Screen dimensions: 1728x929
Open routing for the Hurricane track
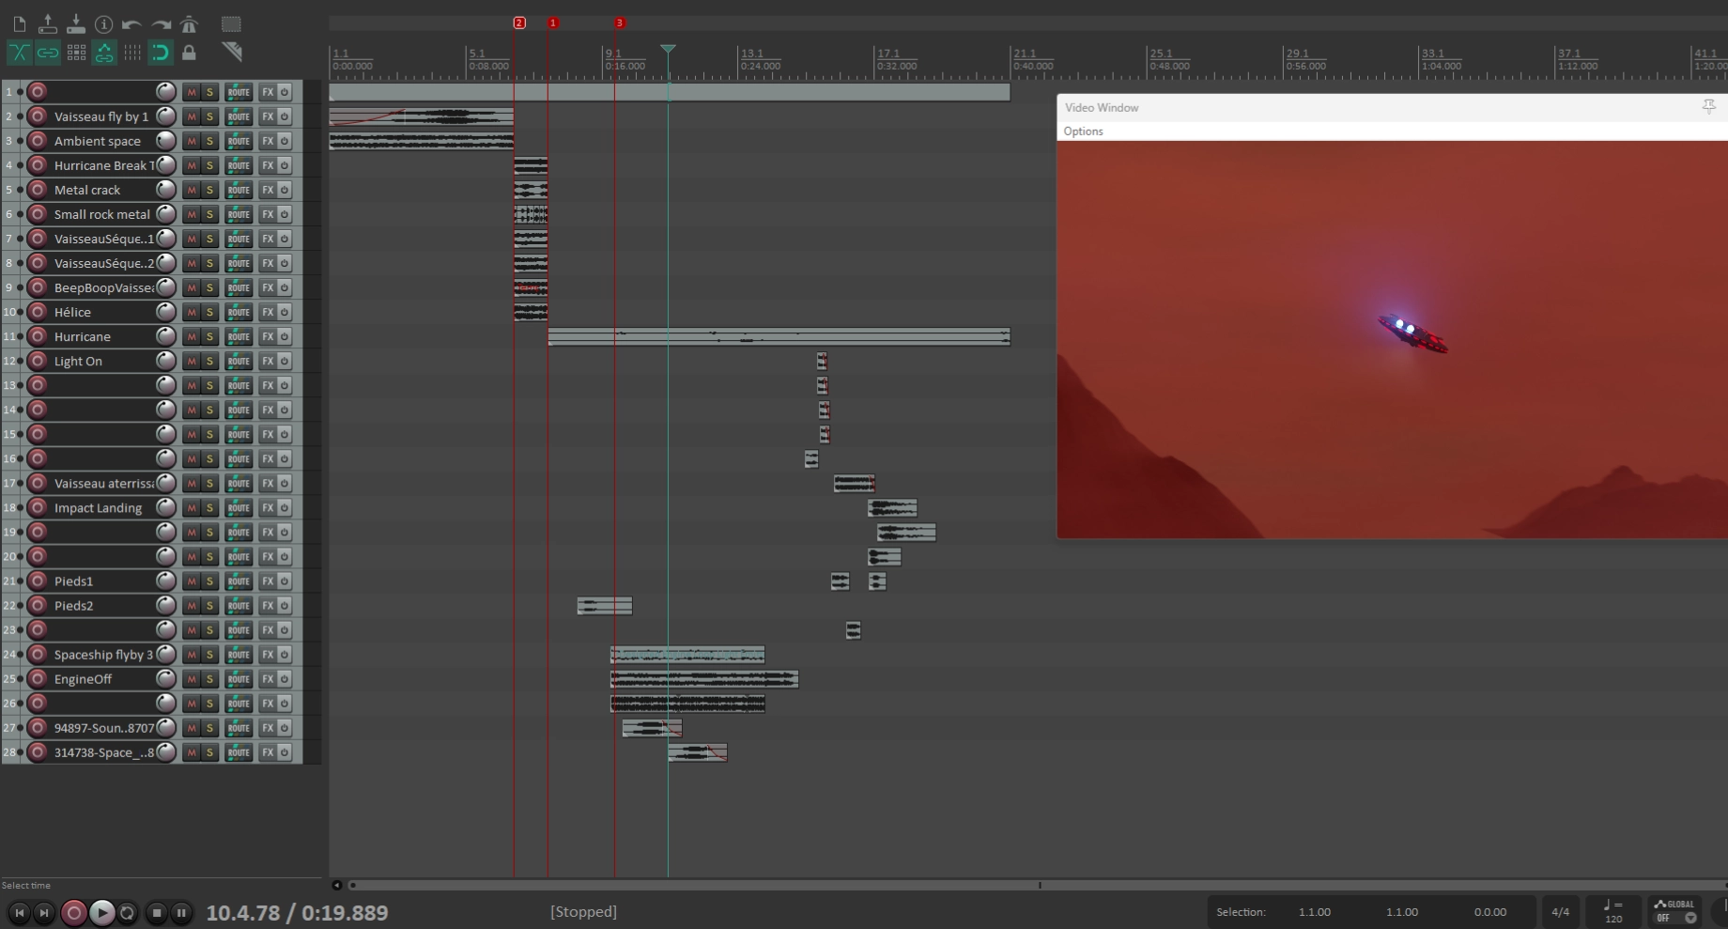point(239,336)
